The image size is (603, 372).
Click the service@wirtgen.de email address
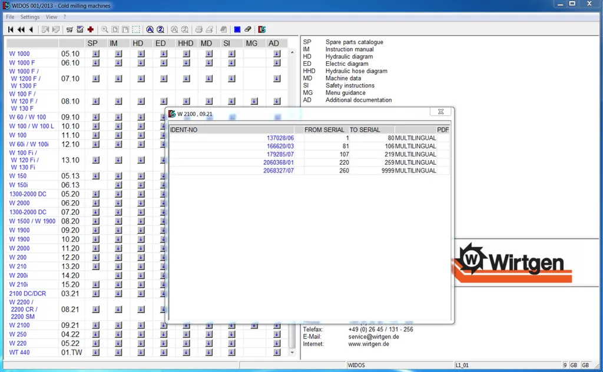point(373,337)
